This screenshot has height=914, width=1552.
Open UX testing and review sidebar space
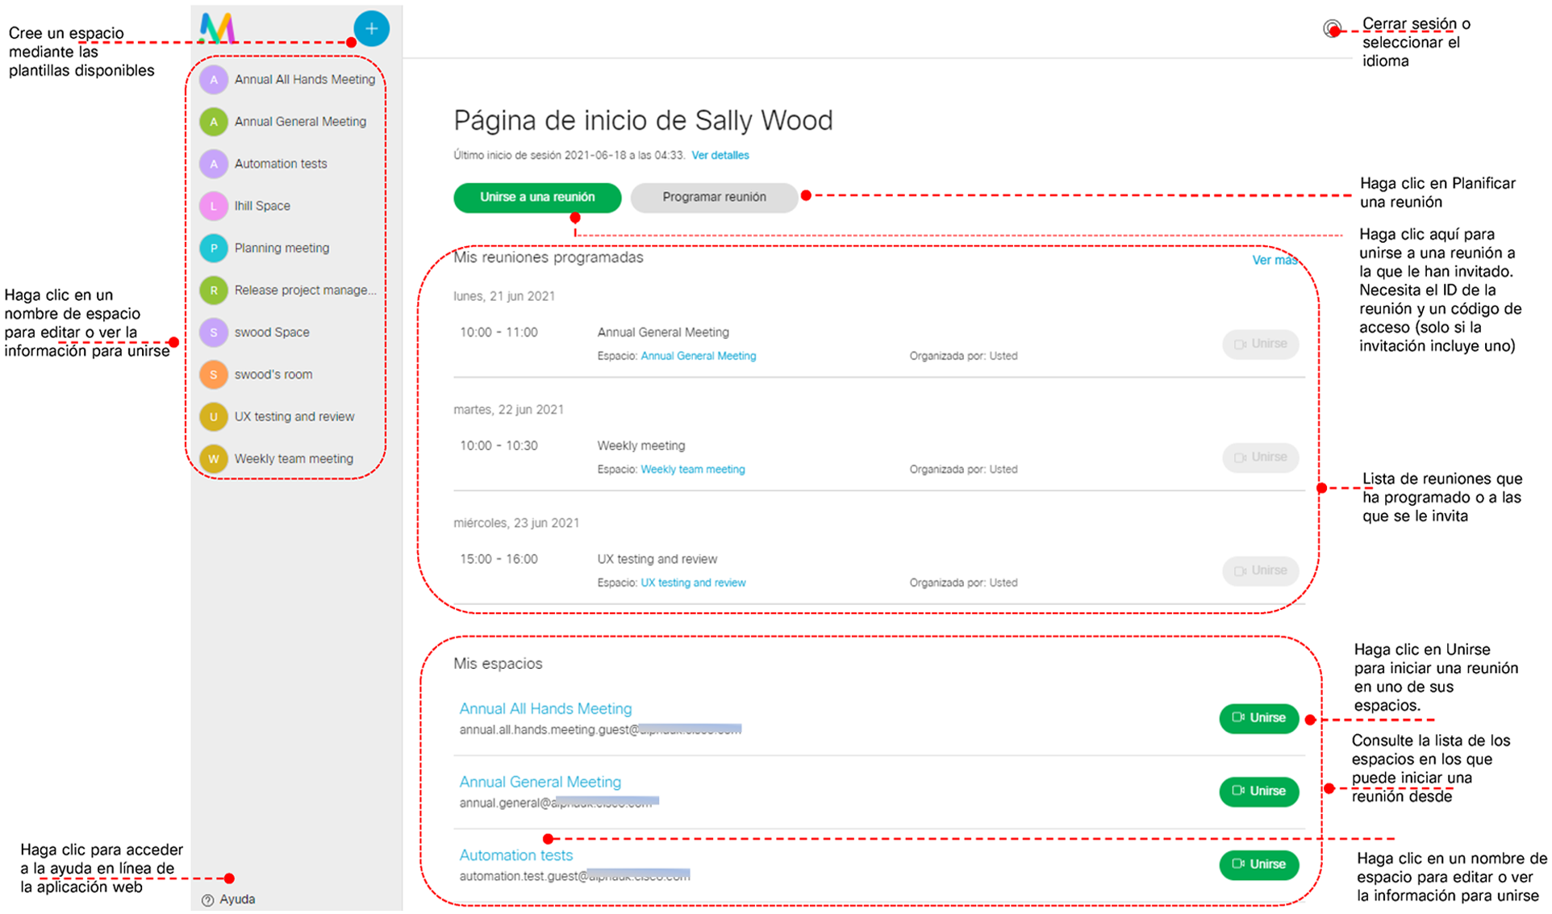pyautogui.click(x=294, y=416)
